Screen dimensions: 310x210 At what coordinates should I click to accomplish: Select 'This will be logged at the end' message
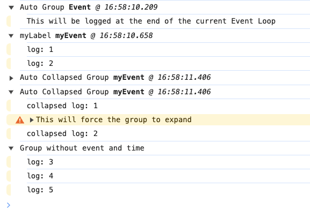coord(151,21)
